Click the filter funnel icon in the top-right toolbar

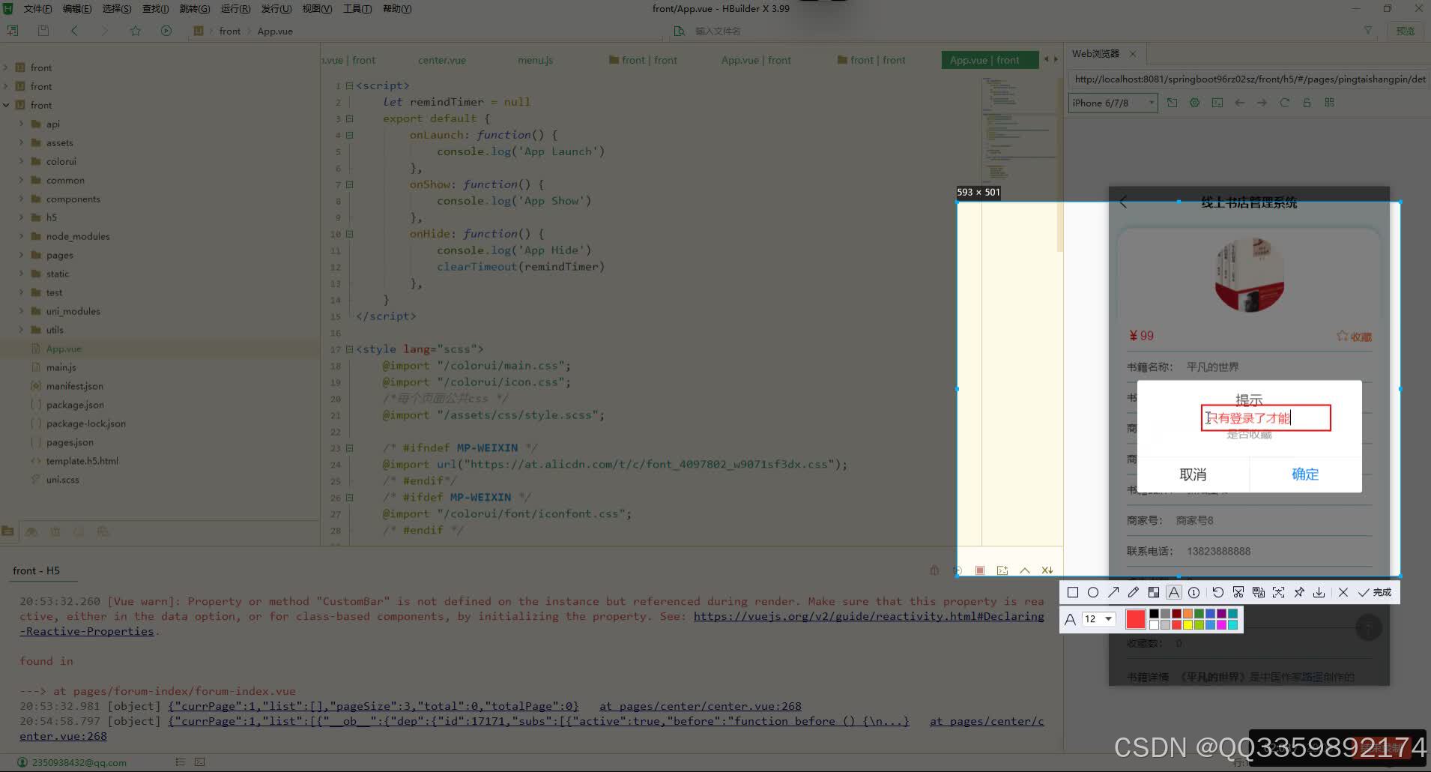[1368, 31]
